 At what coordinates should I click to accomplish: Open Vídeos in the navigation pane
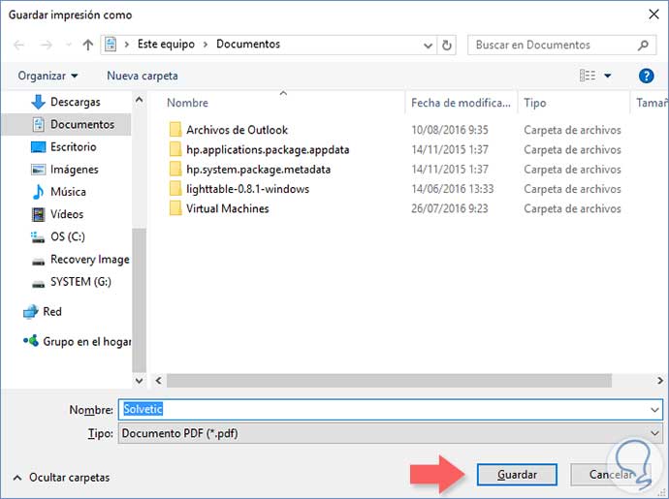(67, 214)
